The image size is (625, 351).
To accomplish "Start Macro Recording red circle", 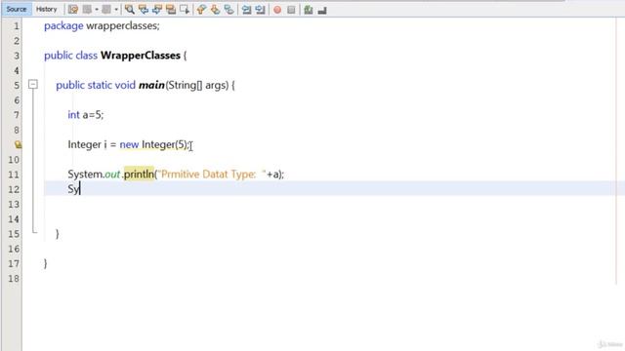I will pos(277,10).
